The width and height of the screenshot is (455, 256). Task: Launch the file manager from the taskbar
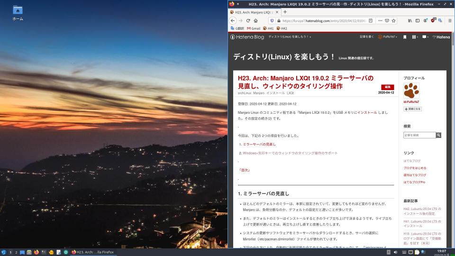[x=29, y=252]
